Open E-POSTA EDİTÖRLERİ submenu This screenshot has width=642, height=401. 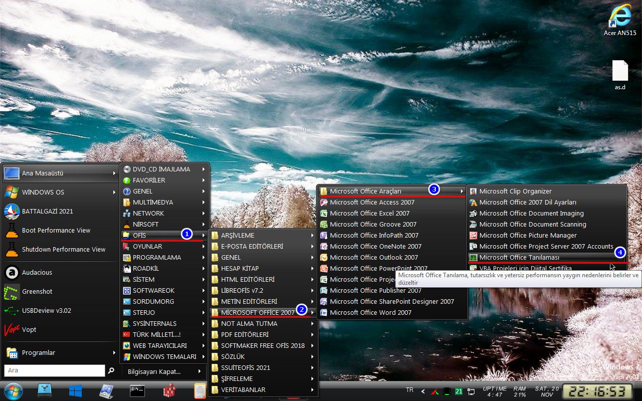(x=263, y=246)
